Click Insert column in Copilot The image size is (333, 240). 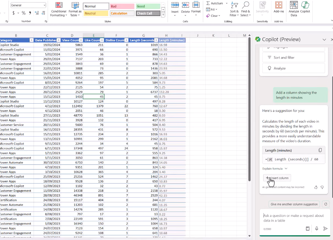(277, 178)
